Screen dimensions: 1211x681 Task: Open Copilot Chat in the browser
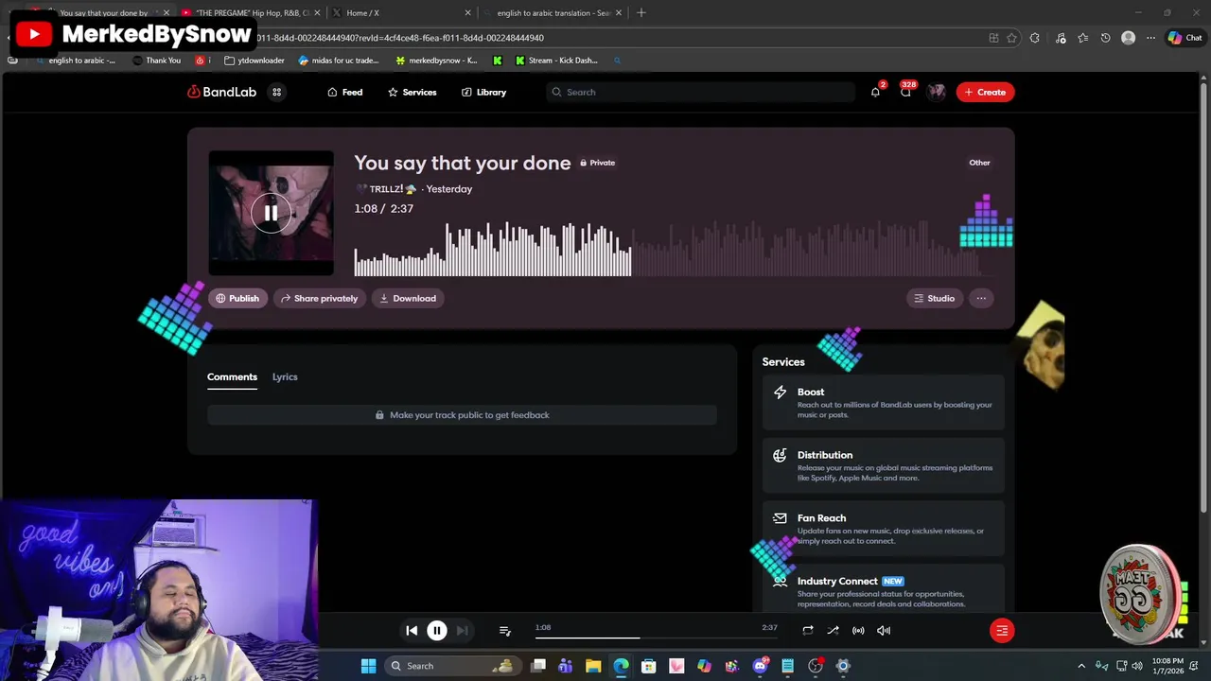1185,38
